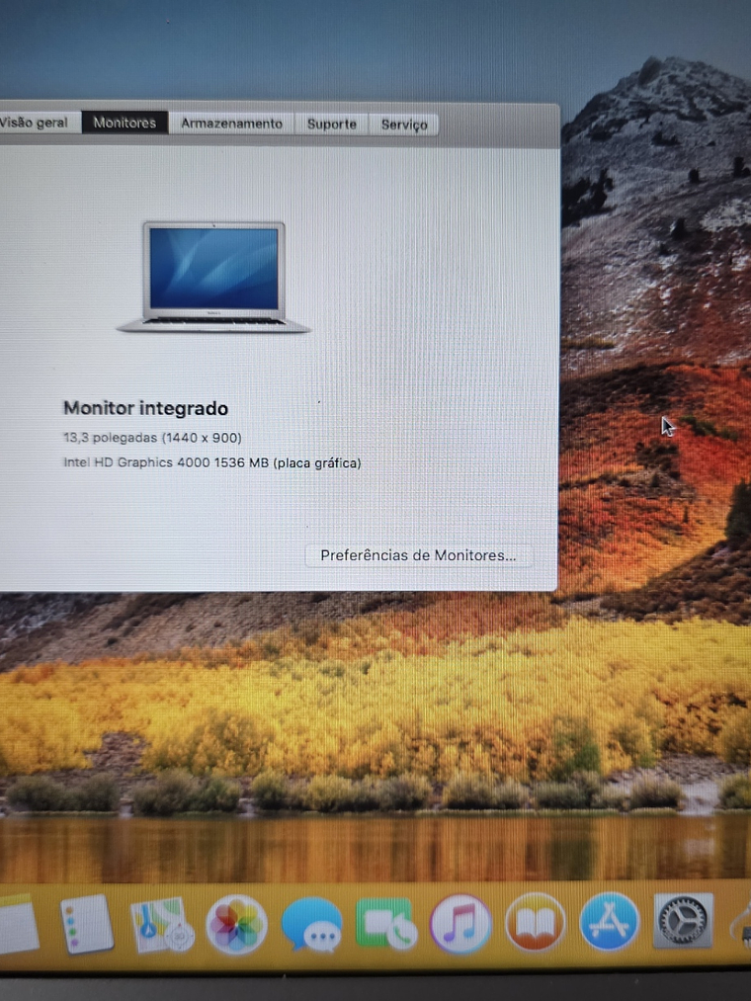
Task: Launch FaceTime from the Dock
Action: [x=385, y=927]
